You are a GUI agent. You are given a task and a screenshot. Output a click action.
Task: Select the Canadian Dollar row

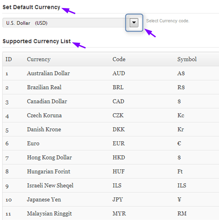click(47, 101)
